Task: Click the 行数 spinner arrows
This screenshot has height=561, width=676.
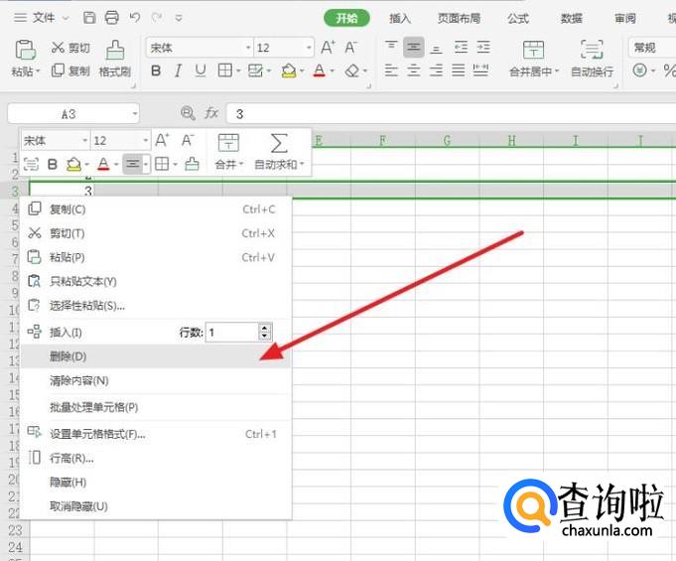Action: coord(265,332)
